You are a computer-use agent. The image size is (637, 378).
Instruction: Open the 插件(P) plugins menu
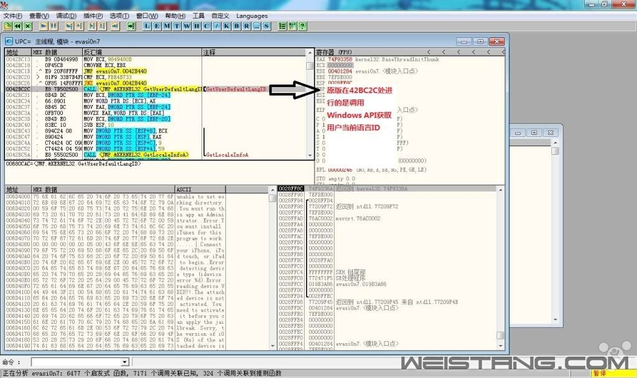click(93, 16)
